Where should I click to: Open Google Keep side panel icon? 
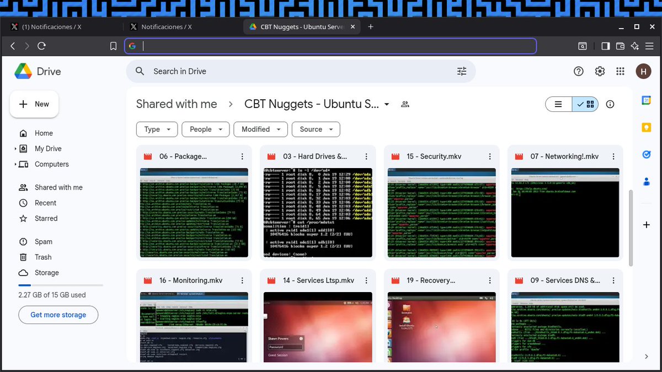(x=647, y=127)
